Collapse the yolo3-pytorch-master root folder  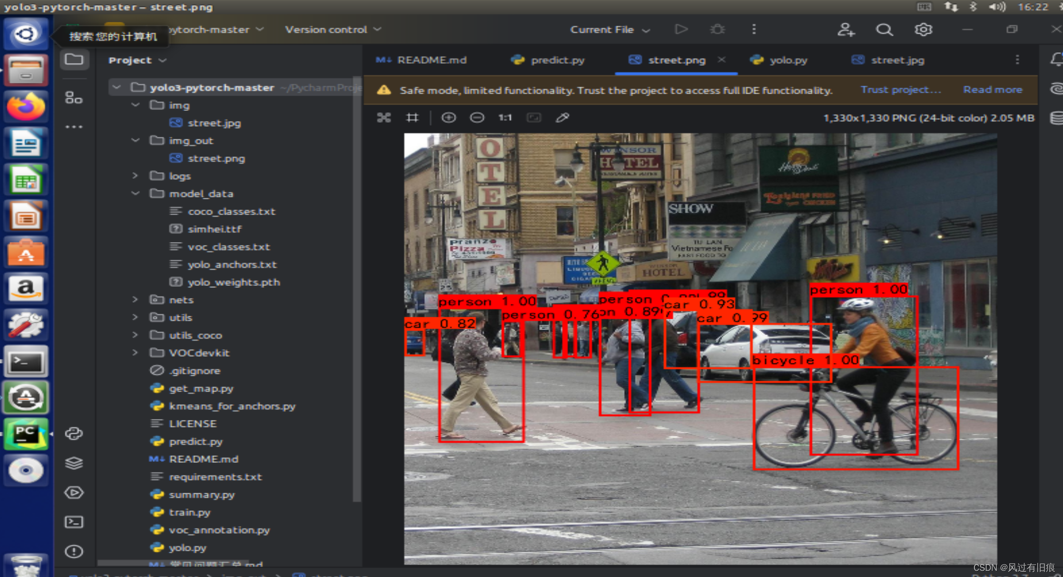tap(117, 88)
